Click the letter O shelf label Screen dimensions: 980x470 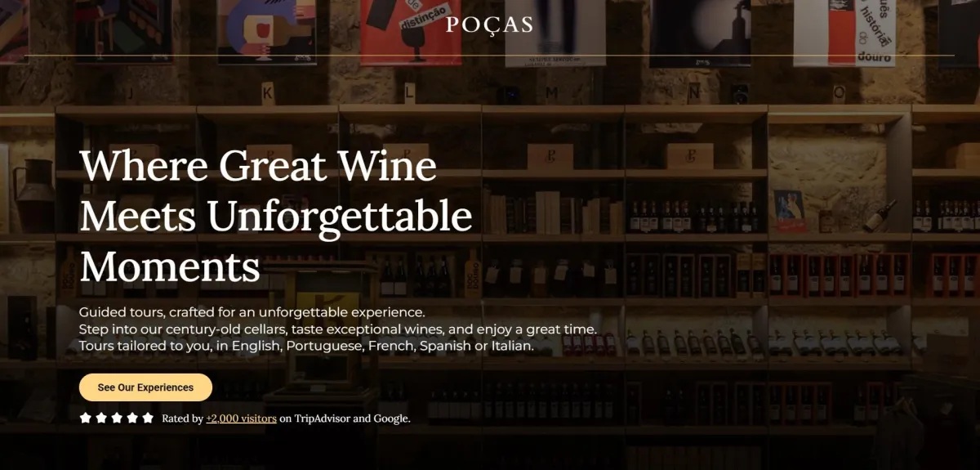click(839, 92)
